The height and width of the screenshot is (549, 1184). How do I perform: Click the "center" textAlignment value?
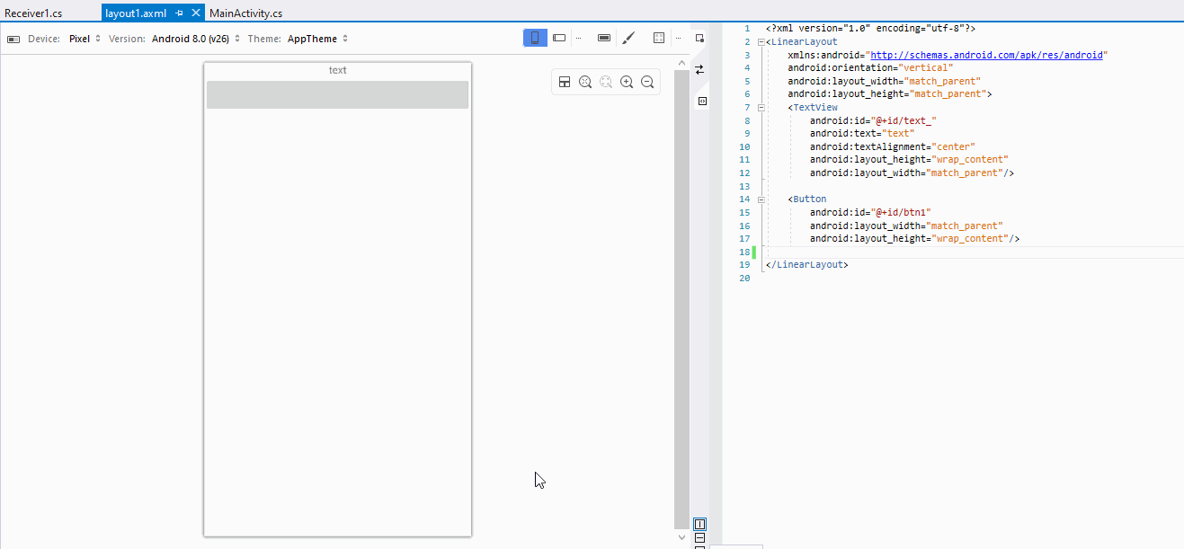pos(951,146)
